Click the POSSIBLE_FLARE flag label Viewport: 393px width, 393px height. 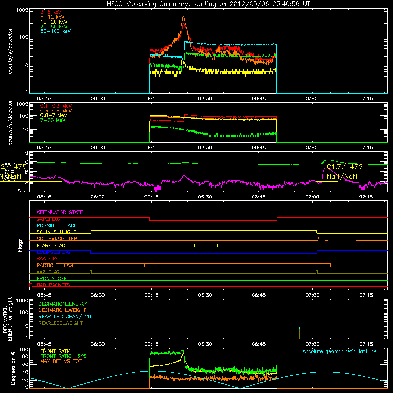[56, 225]
